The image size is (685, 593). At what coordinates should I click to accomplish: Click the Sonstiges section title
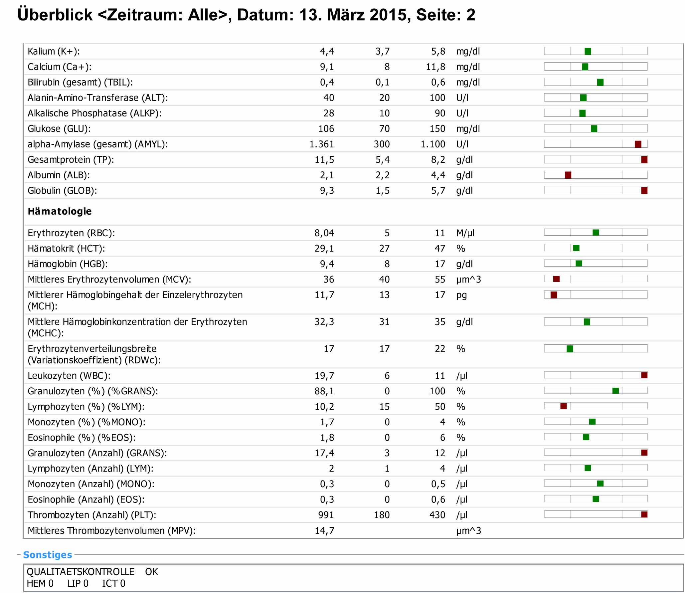point(47,555)
